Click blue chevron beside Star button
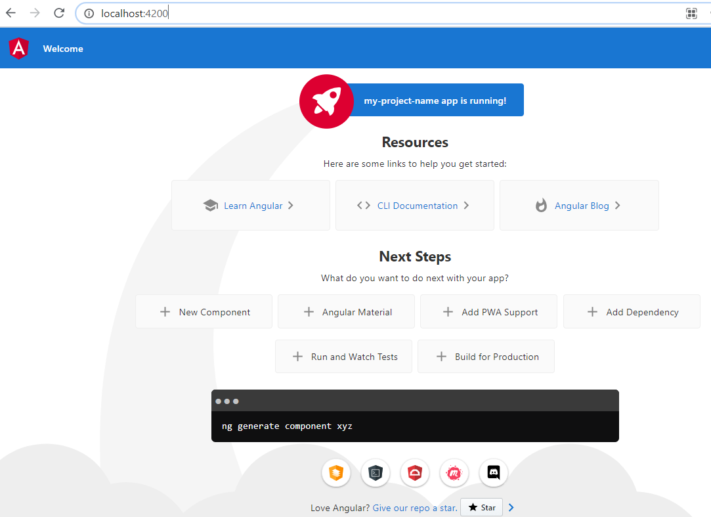711x517 pixels. (511, 507)
